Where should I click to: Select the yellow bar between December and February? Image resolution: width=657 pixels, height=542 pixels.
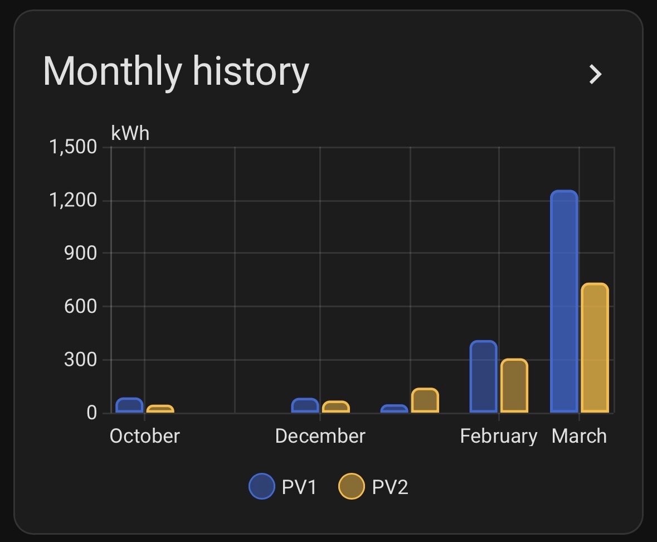pos(425,400)
